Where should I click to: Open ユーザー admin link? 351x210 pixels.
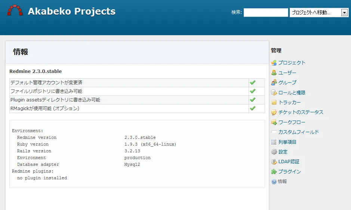pos(287,73)
